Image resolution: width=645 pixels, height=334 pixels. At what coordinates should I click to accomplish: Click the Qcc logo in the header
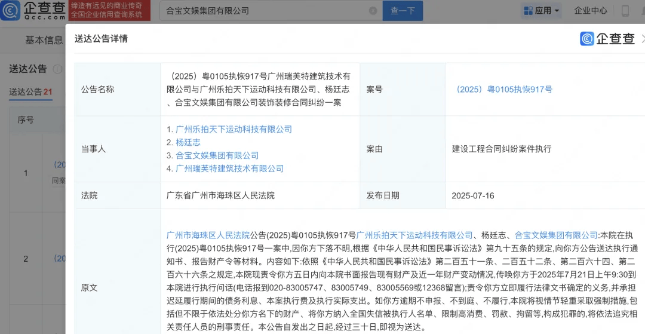tap(33, 10)
